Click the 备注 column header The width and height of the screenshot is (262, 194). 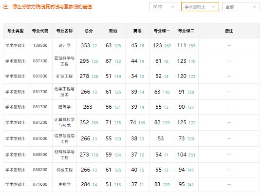[229, 31]
